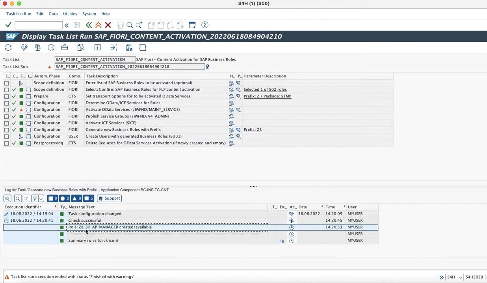Click the 'Prefix: ZB' parameter link
The image size is (487, 283).
(253, 130)
